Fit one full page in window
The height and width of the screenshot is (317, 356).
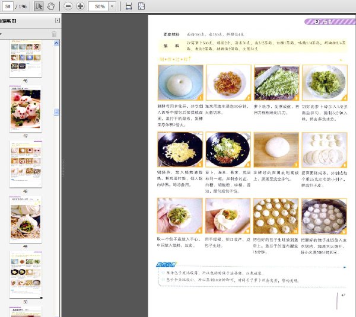click(x=141, y=6)
